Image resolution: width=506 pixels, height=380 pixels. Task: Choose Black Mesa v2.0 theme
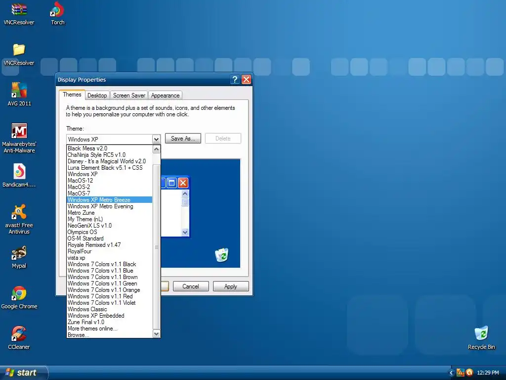point(109,148)
